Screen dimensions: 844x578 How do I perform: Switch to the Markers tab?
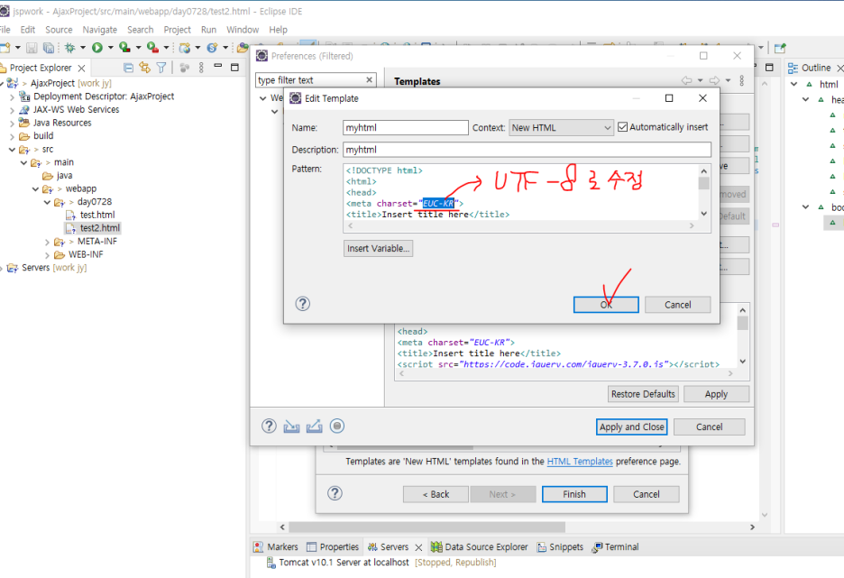pyautogui.click(x=275, y=546)
